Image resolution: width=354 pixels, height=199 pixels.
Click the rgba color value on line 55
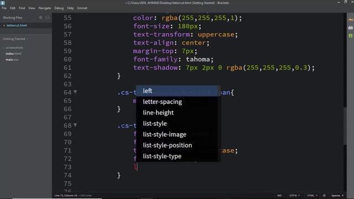coord(200,18)
